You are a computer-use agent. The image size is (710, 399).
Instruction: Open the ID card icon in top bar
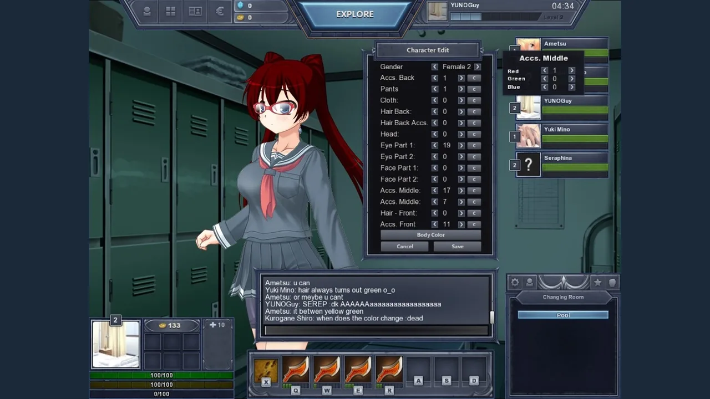(x=195, y=12)
